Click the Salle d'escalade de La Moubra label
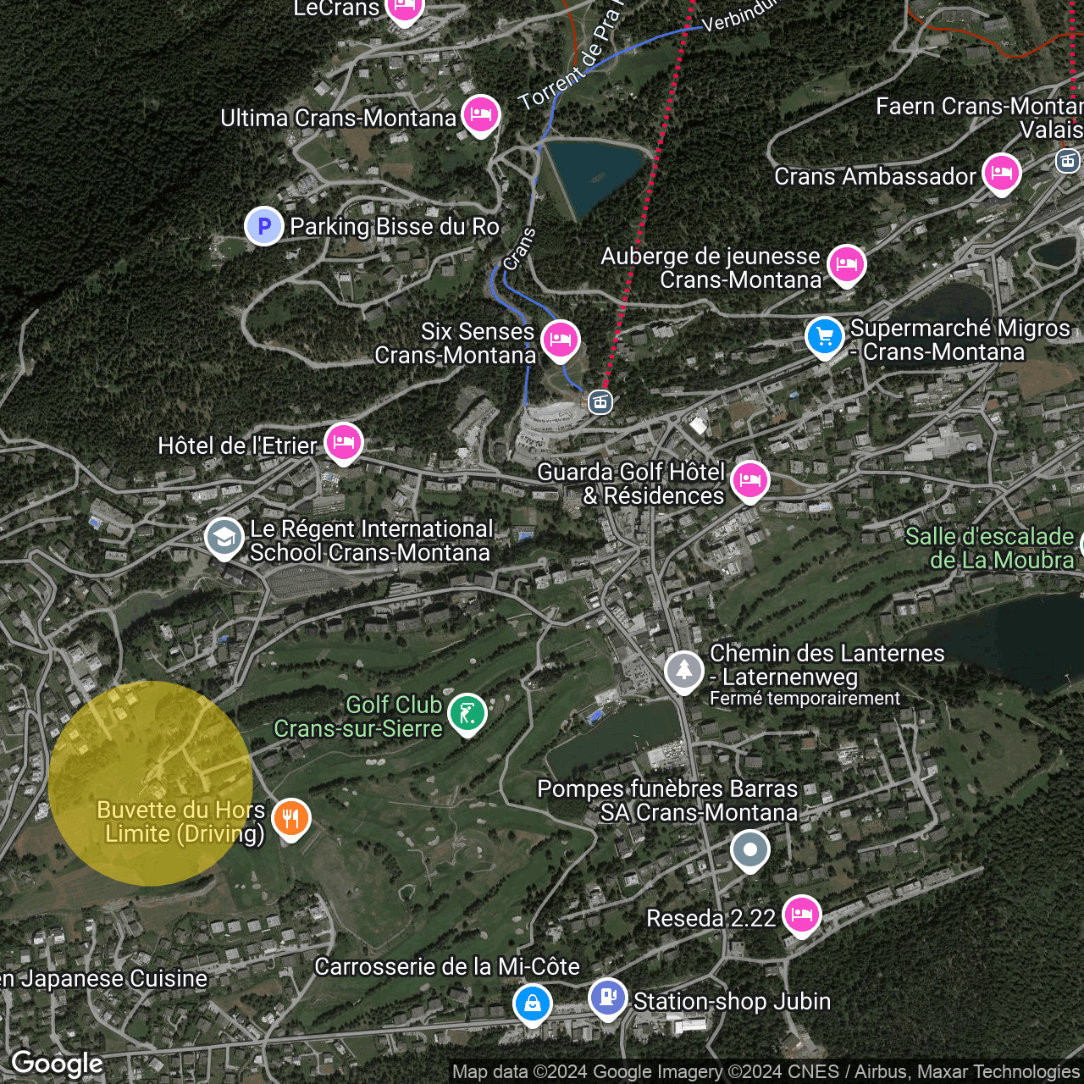 (x=989, y=548)
